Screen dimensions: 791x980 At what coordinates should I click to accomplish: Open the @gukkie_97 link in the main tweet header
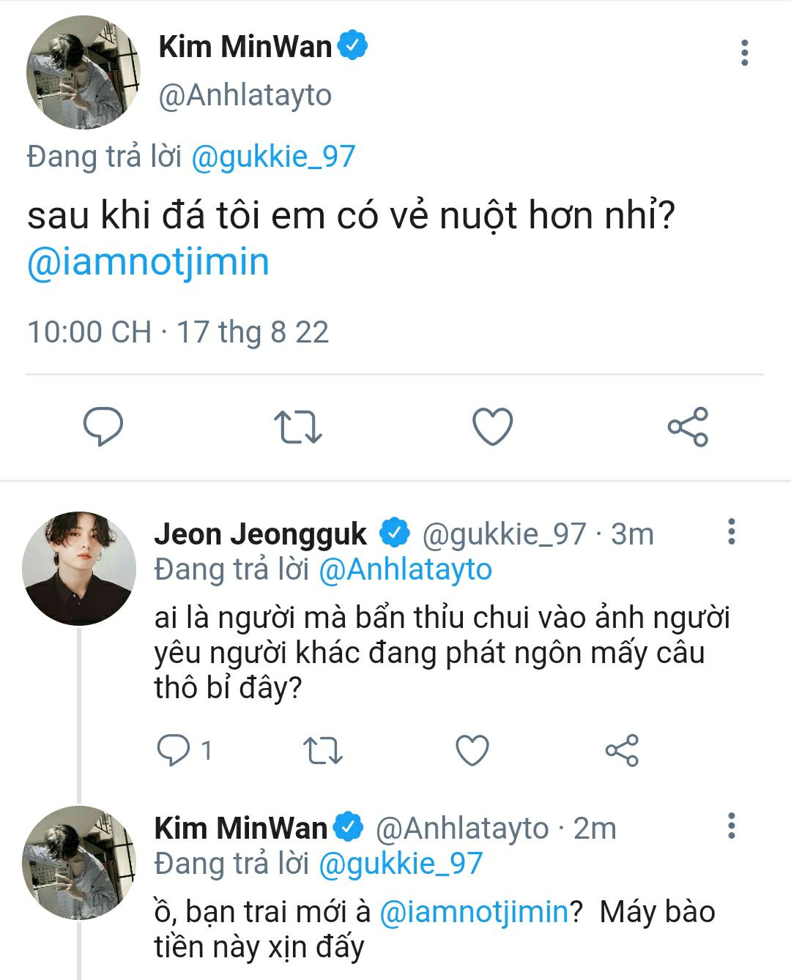[x=273, y=157]
